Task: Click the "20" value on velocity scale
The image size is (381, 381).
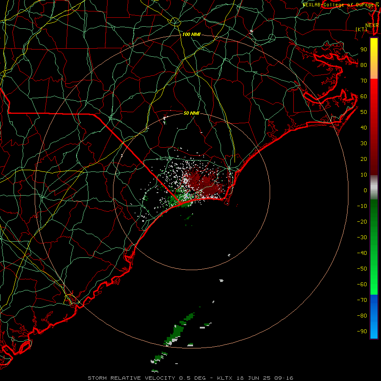Action: pyautogui.click(x=364, y=159)
